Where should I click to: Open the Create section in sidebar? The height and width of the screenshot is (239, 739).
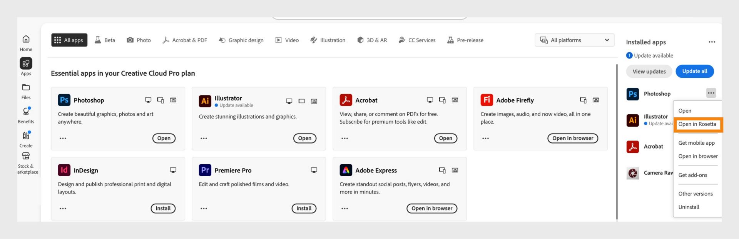click(x=26, y=139)
